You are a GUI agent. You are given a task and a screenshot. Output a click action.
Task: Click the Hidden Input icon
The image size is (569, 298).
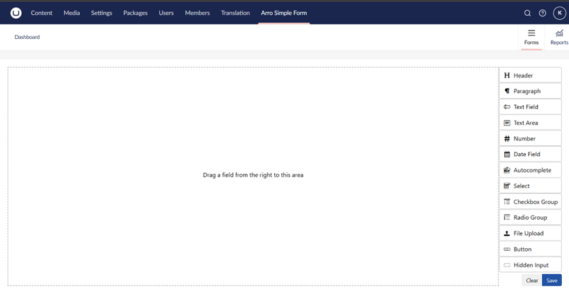507,265
